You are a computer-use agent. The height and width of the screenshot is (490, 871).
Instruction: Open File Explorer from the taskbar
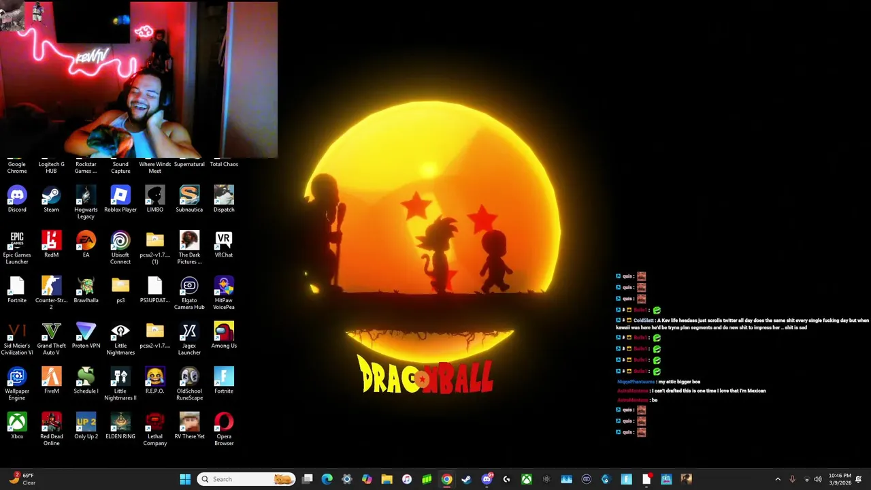(x=387, y=479)
